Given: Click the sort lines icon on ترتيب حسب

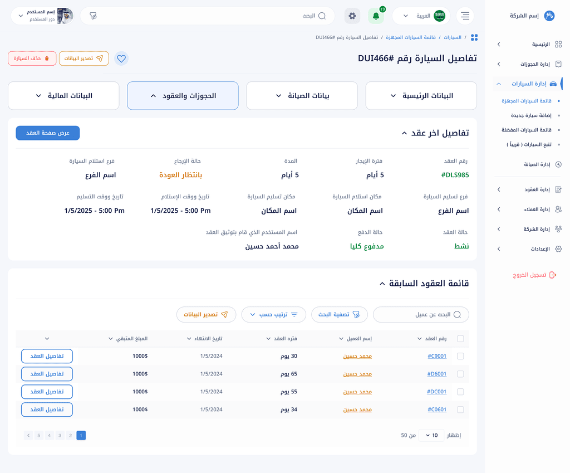Looking at the screenshot, I should coord(294,315).
